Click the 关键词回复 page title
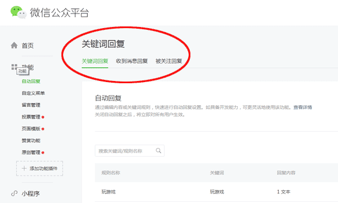This screenshot has width=338, height=203. click(103, 44)
